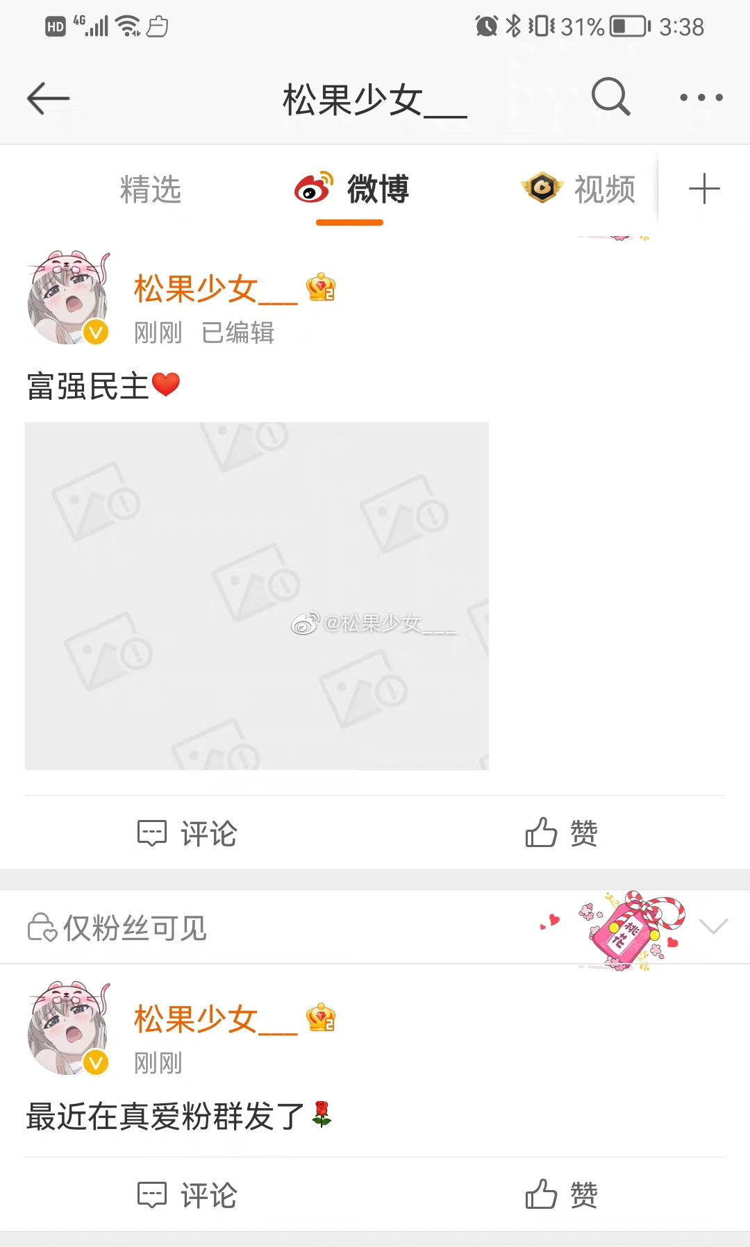Open first post's avatar profile picture
Viewport: 750px width, 1247px height.
tap(68, 299)
